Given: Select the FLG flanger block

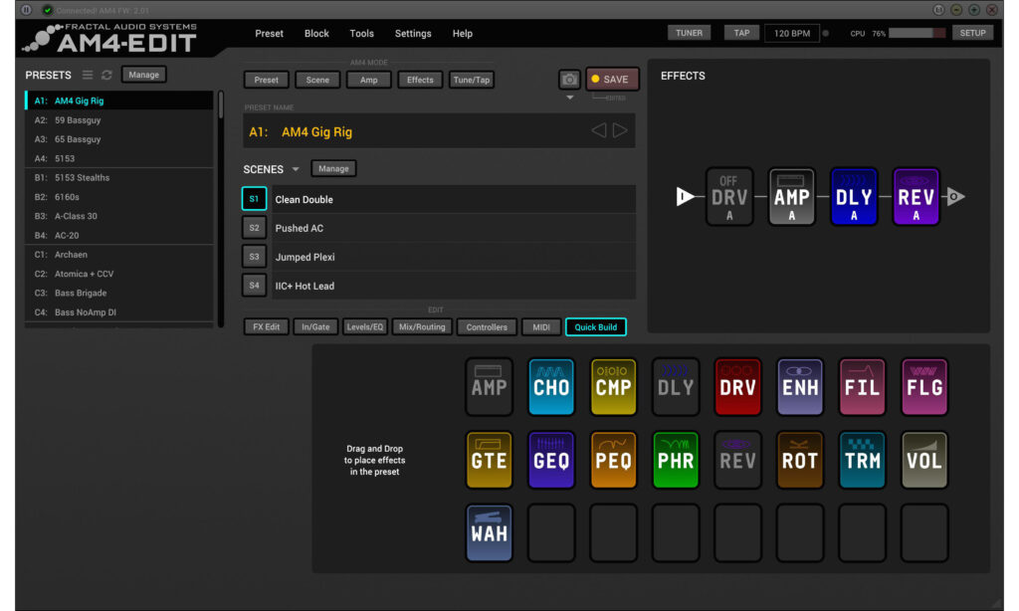Looking at the screenshot, I should point(924,387).
